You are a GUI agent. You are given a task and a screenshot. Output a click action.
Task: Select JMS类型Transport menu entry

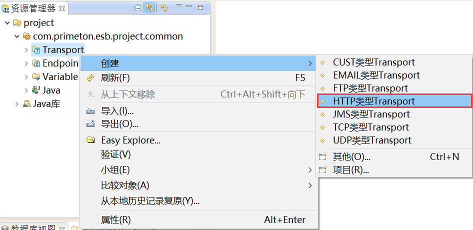(x=371, y=114)
